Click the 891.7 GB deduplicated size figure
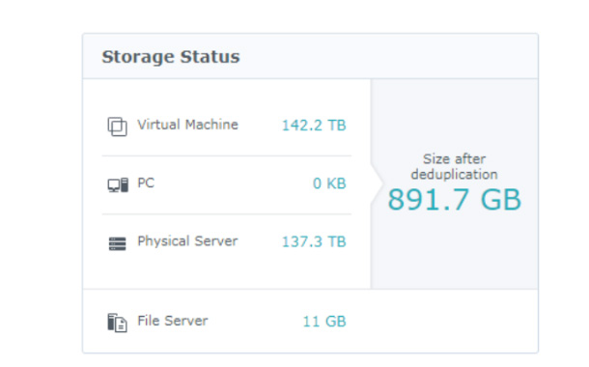Viewport: 589px width, 367px height. 454,200
